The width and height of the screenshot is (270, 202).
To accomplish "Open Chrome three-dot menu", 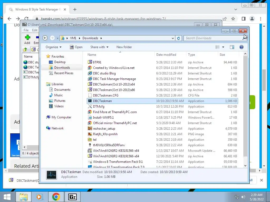I will point(261,19).
